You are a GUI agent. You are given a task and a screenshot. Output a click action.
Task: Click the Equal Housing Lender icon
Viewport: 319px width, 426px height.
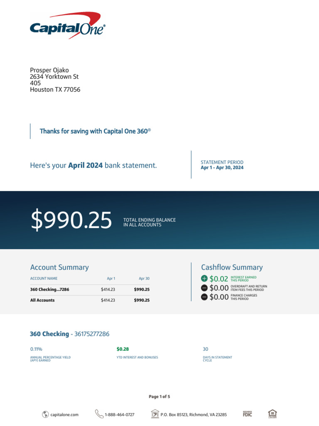point(272,414)
